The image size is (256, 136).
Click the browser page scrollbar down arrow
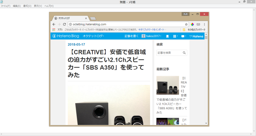[x=206, y=123]
